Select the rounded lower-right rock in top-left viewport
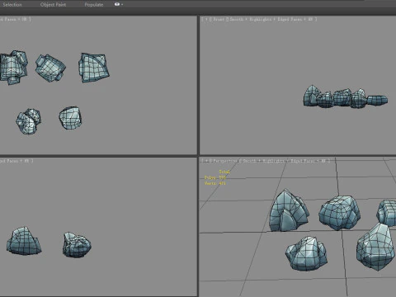The width and height of the screenshot is (396, 297). (70, 118)
